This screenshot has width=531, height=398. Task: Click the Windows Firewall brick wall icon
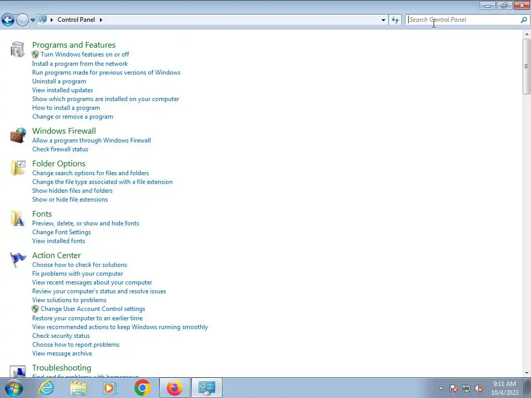[x=18, y=135]
